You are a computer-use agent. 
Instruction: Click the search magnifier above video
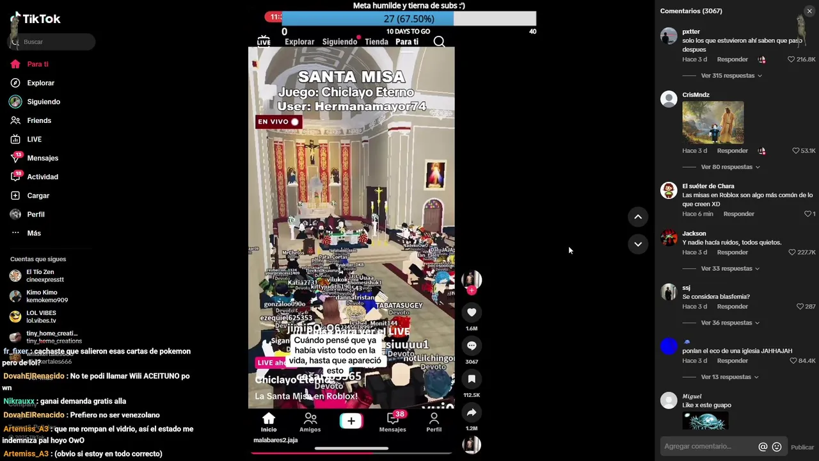coord(439,42)
